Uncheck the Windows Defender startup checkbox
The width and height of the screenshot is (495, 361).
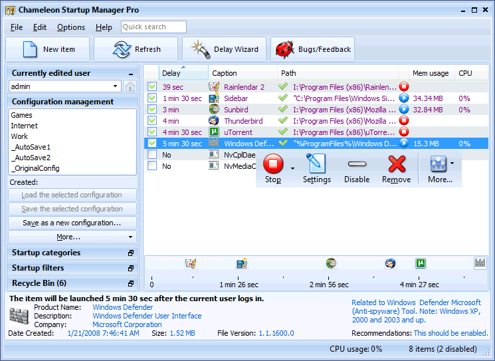(152, 143)
